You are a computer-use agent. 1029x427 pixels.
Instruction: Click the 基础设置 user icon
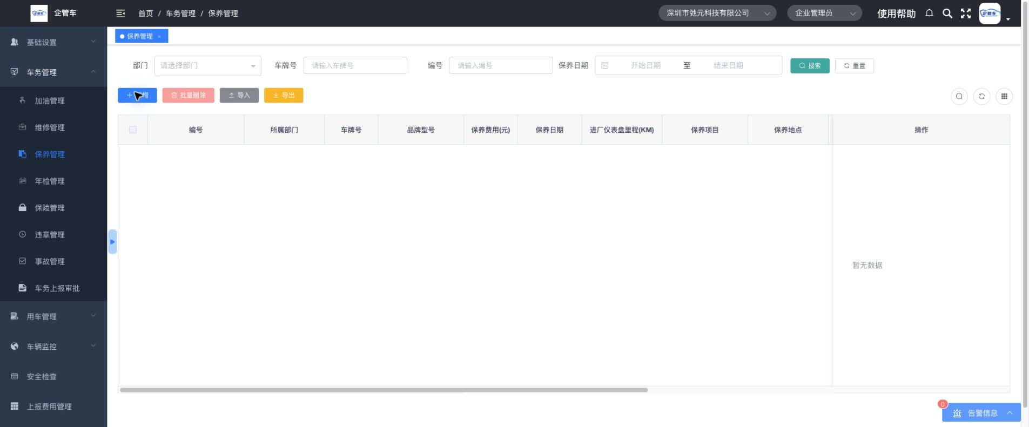(x=15, y=42)
